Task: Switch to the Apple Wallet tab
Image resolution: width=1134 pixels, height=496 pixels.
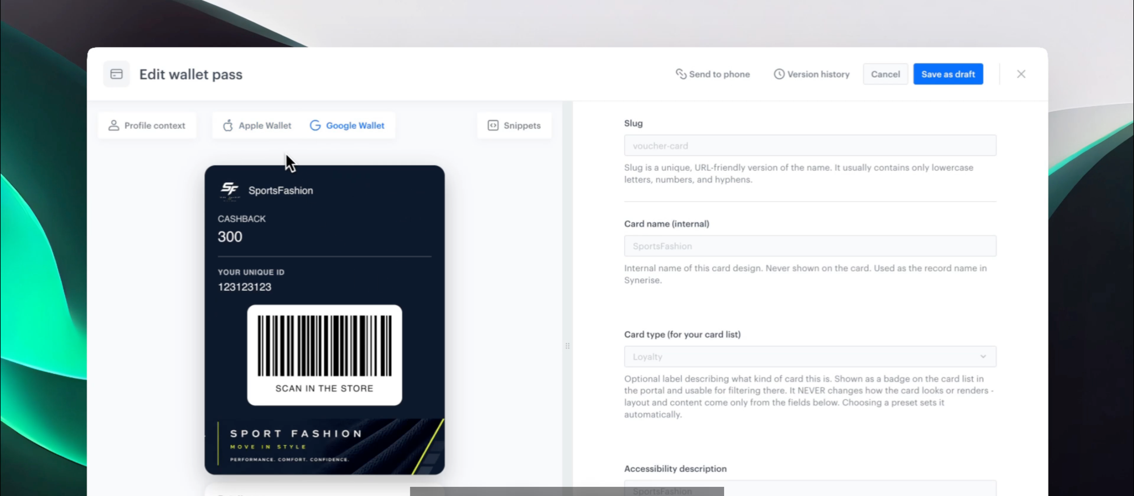Action: click(x=257, y=125)
